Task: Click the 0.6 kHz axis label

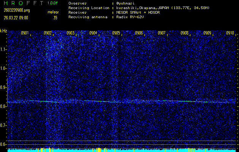Action: [x=3, y=144]
